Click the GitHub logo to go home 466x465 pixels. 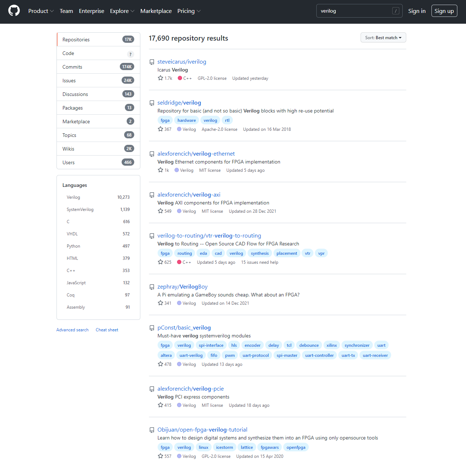(14, 10)
